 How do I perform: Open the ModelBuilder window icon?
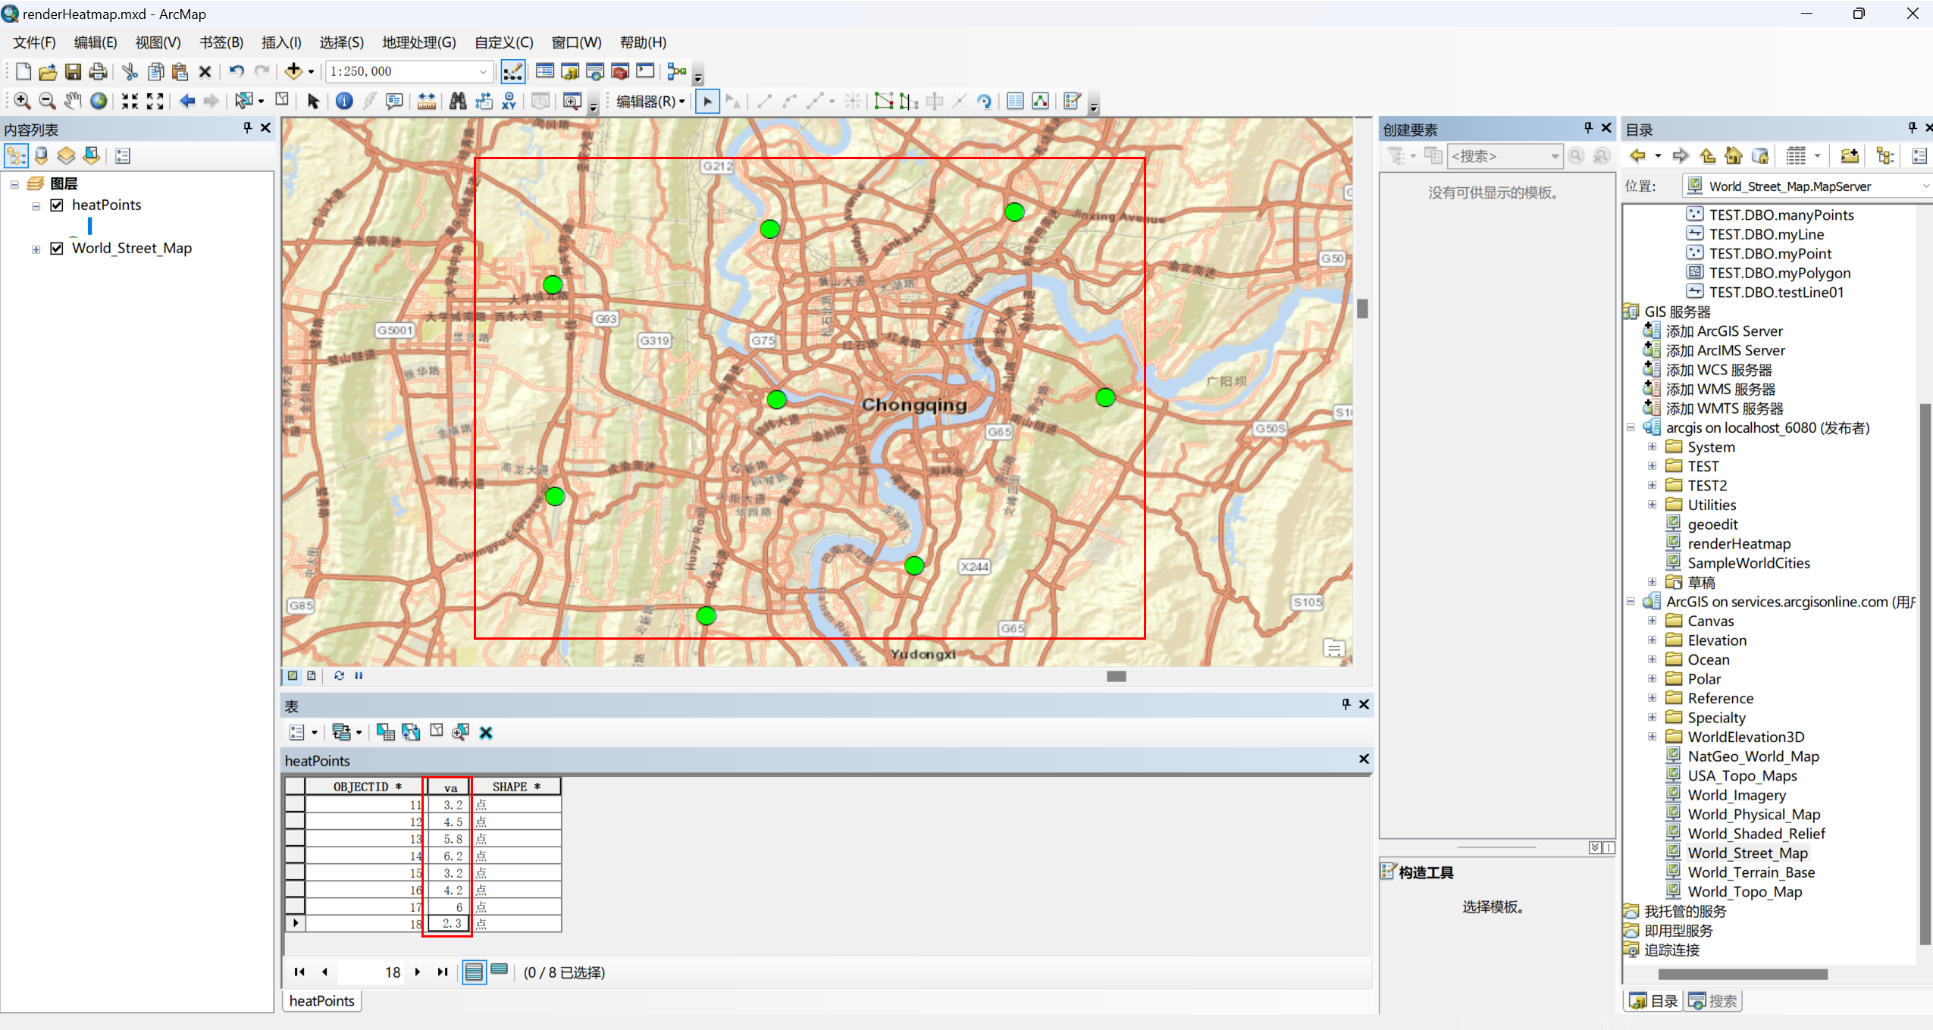coord(677,72)
